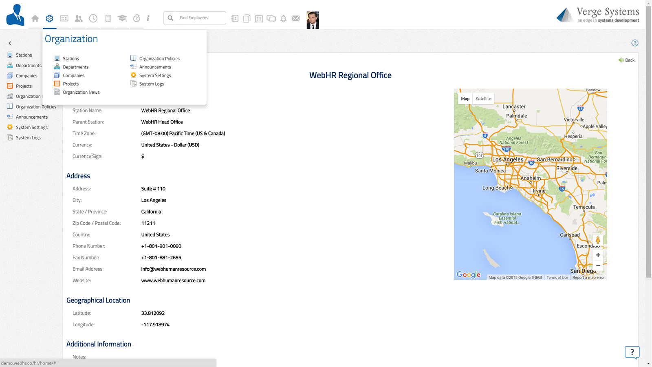Collapse the left sidebar with chevron arrow

[10, 43]
